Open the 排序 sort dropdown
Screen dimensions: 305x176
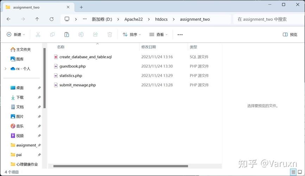(132, 34)
